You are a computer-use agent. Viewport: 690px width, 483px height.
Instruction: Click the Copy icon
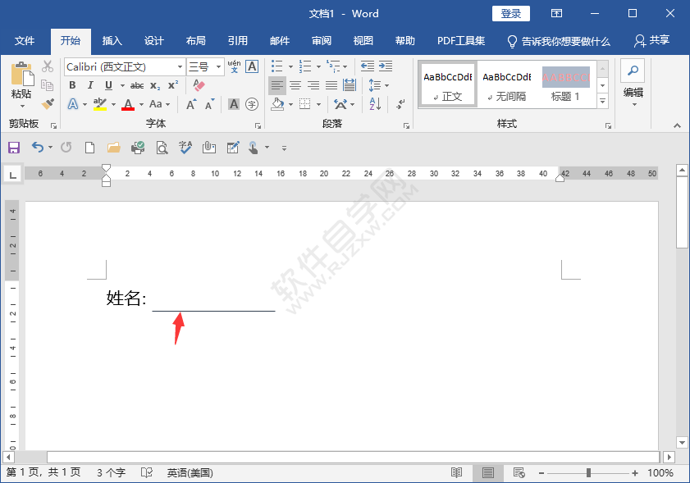click(47, 85)
